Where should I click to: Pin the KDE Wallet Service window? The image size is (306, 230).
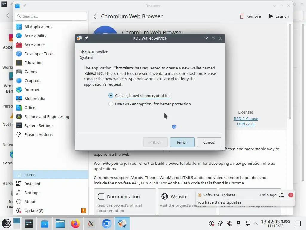87,38
